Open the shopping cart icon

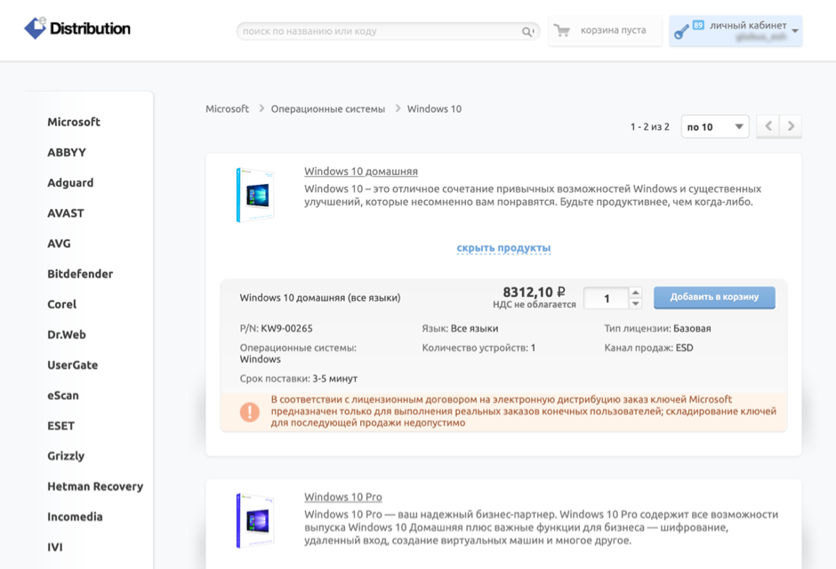click(561, 30)
